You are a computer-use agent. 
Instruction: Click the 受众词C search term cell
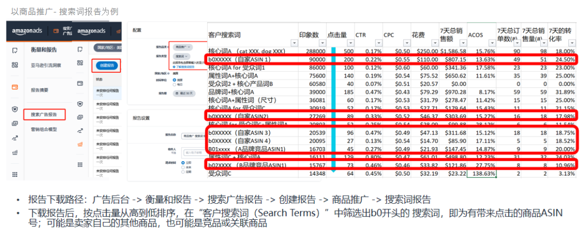(253, 174)
